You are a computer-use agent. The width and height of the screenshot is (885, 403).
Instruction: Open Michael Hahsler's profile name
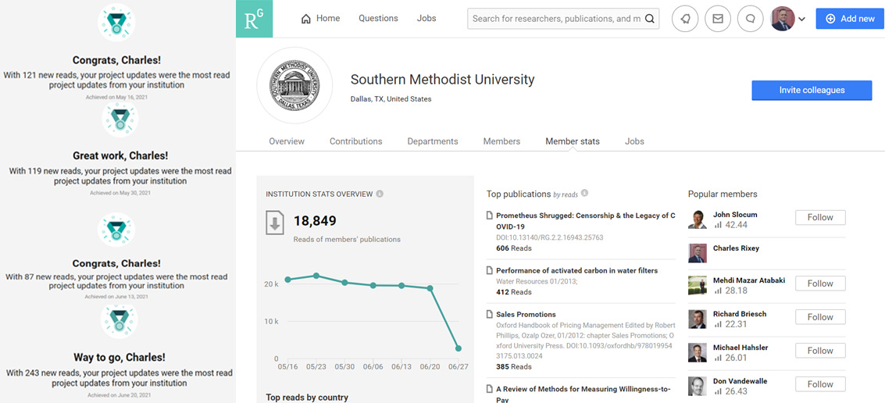(740, 348)
